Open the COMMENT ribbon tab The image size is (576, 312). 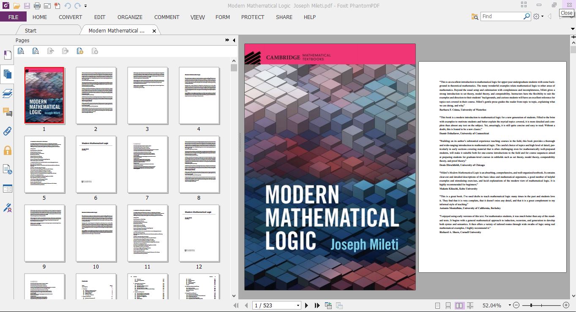[x=167, y=17]
